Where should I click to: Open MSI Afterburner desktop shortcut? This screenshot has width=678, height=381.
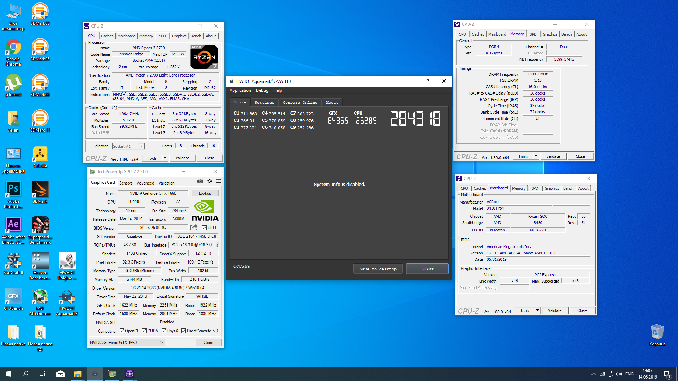pyautogui.click(x=40, y=302)
